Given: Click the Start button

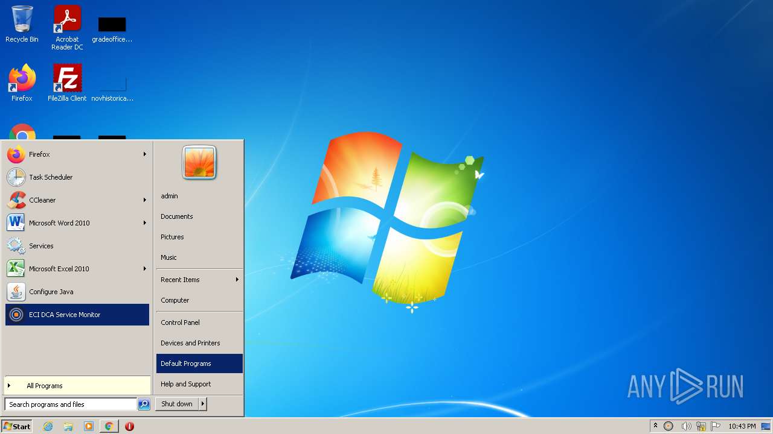Looking at the screenshot, I should tap(17, 426).
